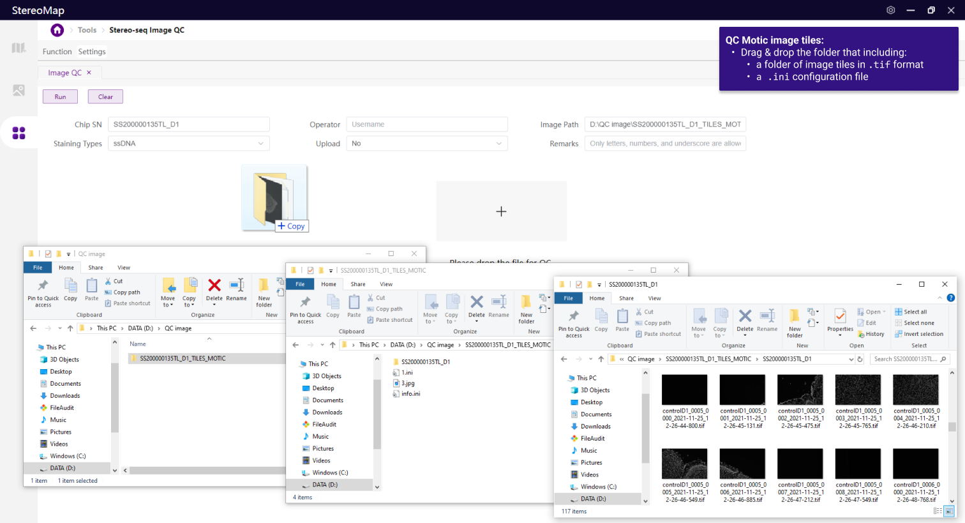Image resolution: width=965 pixels, height=523 pixels.
Task: Open the image viewer sidebar icon
Action: (19, 91)
